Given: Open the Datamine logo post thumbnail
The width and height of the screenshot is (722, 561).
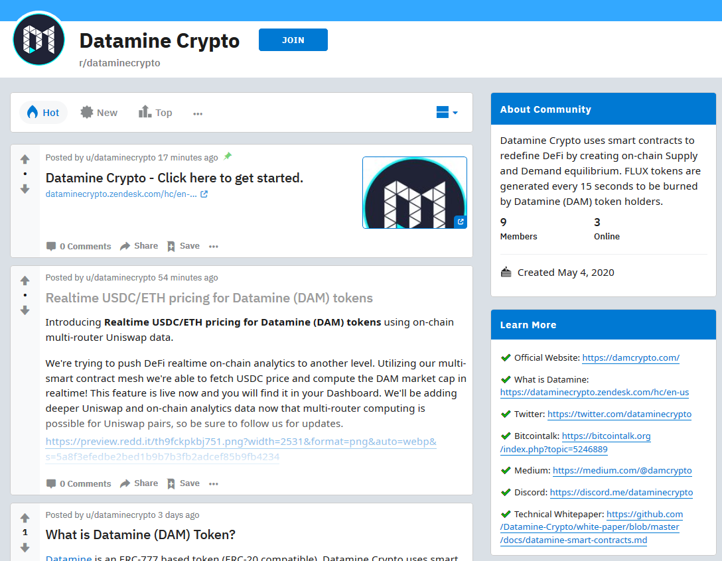Looking at the screenshot, I should (x=414, y=192).
